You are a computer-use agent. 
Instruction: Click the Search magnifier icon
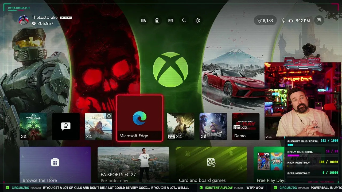(184, 21)
